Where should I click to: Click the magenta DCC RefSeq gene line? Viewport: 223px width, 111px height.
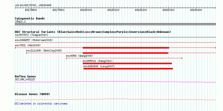tap(115, 82)
